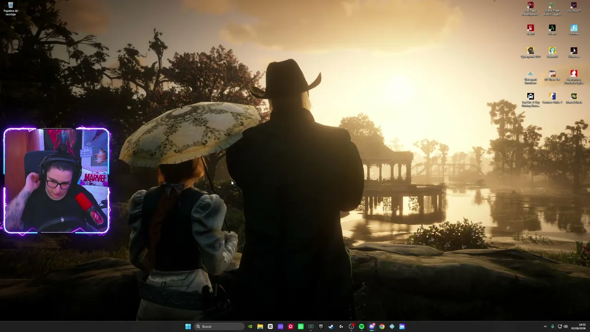Open the Xbox app from the taskbar
Screen dimensions: 590x332
[x=311, y=326]
